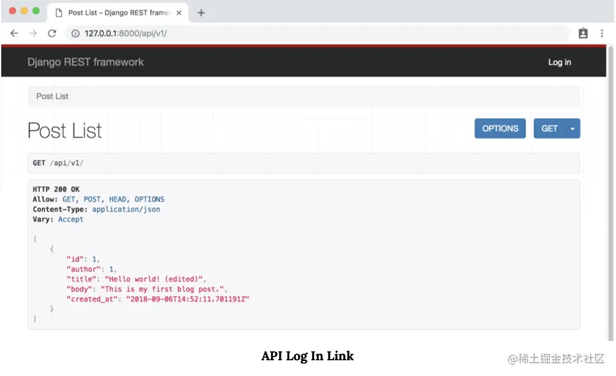The width and height of the screenshot is (616, 376).
Task: Open a new tab with the plus icon
Action: [201, 13]
